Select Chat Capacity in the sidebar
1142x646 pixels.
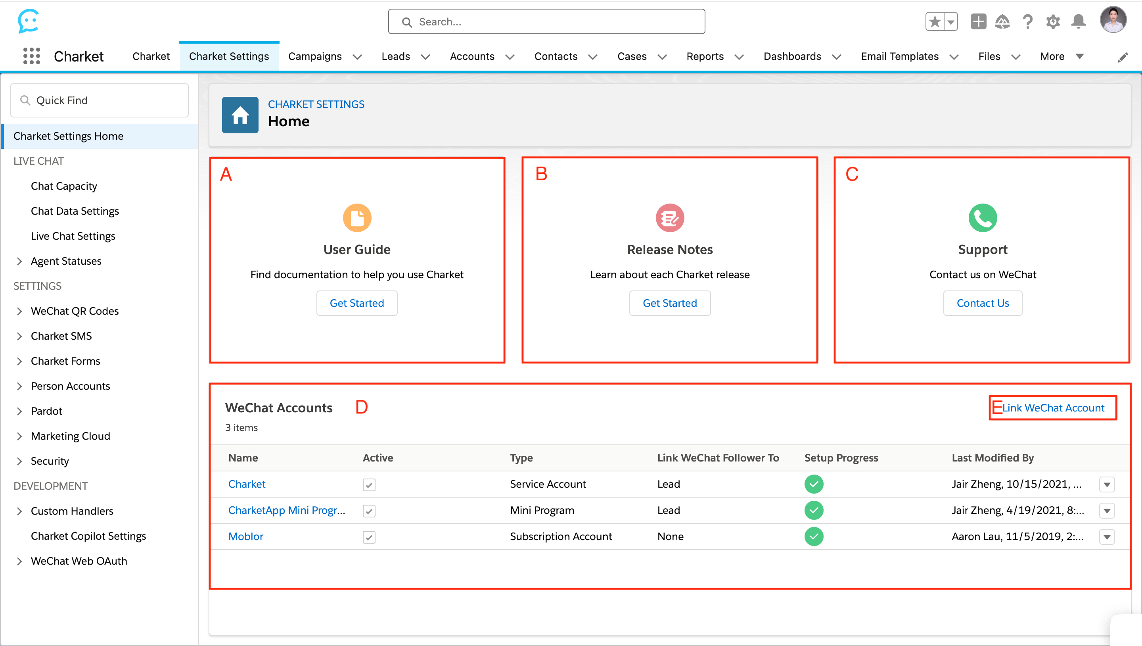coord(64,186)
